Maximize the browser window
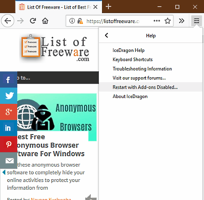The image size is (204, 200). point(177,7)
